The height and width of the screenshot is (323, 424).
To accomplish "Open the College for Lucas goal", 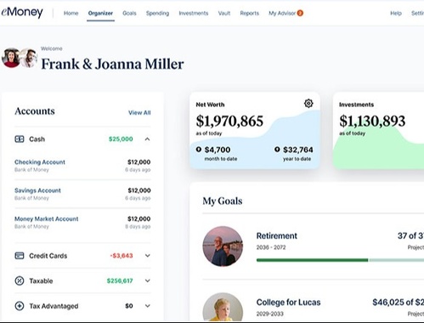I will click(288, 303).
